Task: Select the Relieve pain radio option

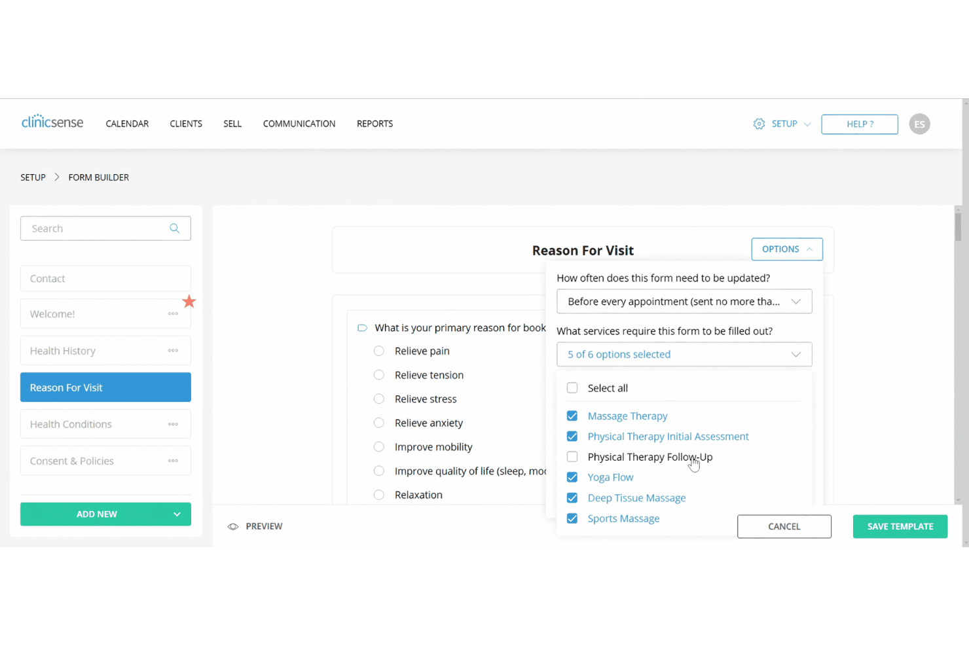Action: pos(378,351)
